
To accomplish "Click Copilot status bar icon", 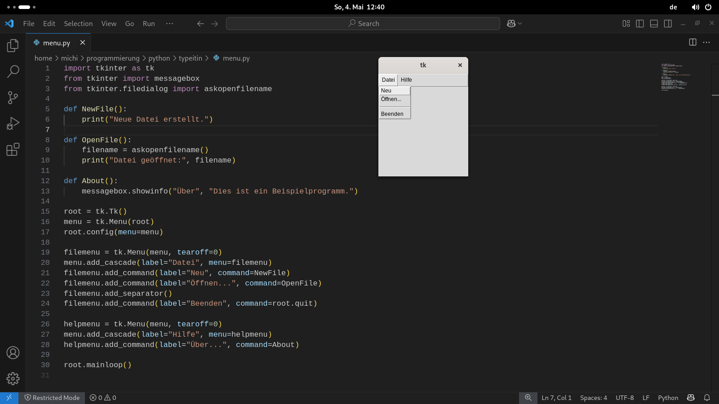I will click(x=691, y=398).
